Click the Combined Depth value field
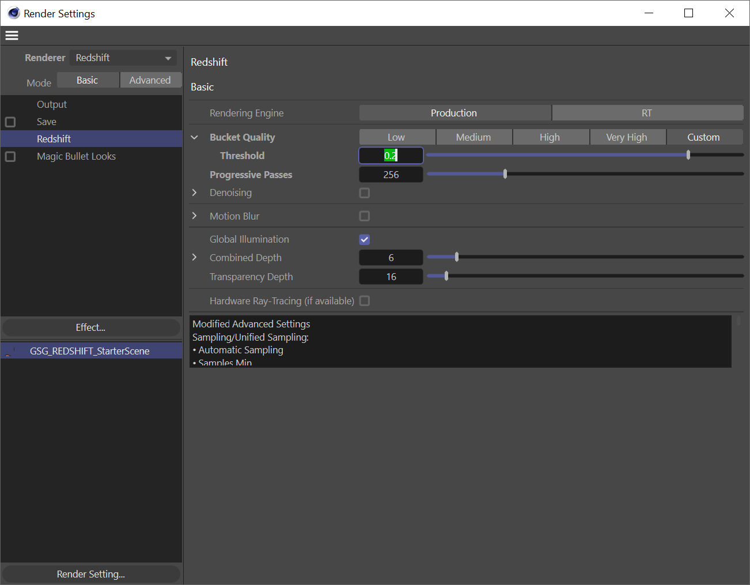Image resolution: width=750 pixels, height=585 pixels. [x=391, y=258]
